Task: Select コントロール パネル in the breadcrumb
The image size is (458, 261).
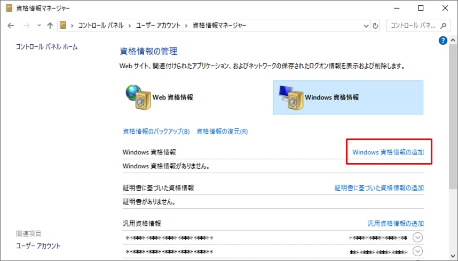Action: pyautogui.click(x=101, y=26)
